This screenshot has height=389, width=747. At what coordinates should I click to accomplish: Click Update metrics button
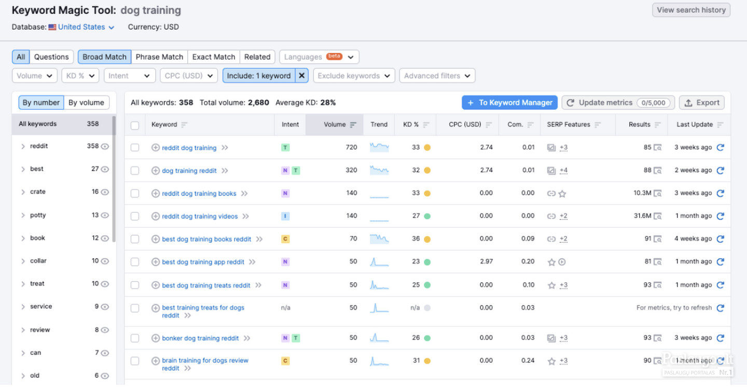[x=618, y=103]
